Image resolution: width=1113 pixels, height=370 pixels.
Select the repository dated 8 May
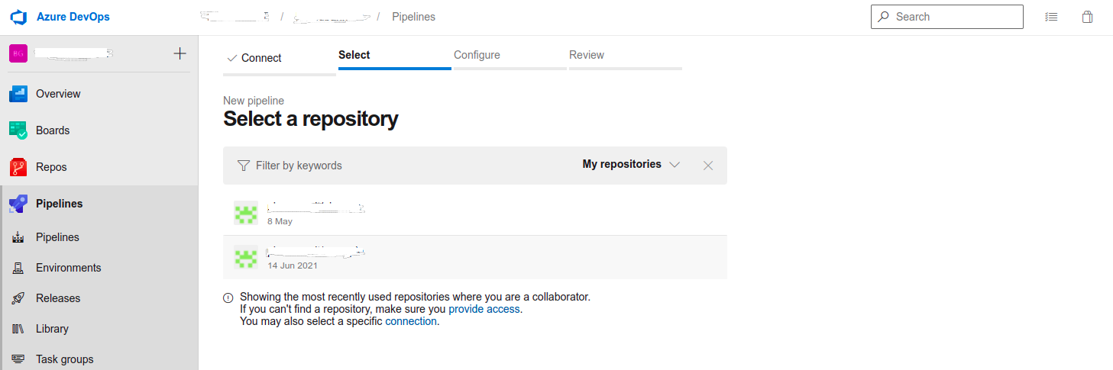tap(475, 214)
